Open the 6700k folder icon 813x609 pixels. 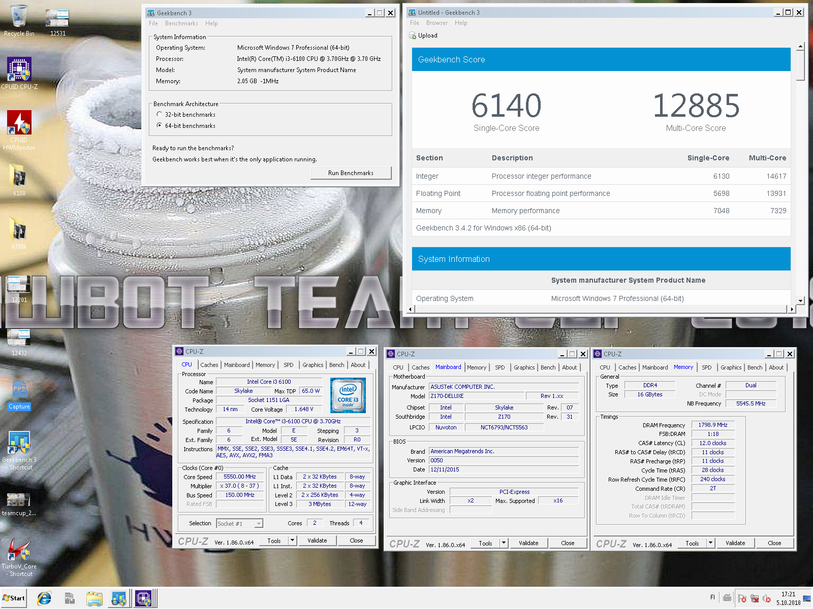coord(19,233)
